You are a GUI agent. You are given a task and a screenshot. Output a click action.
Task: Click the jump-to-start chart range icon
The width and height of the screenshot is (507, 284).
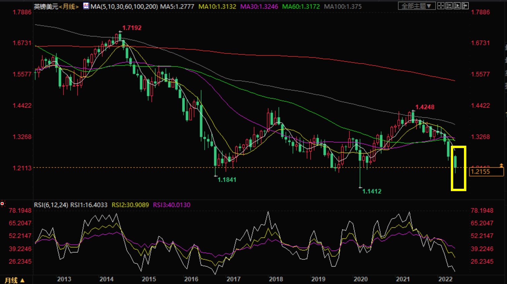click(449, 6)
